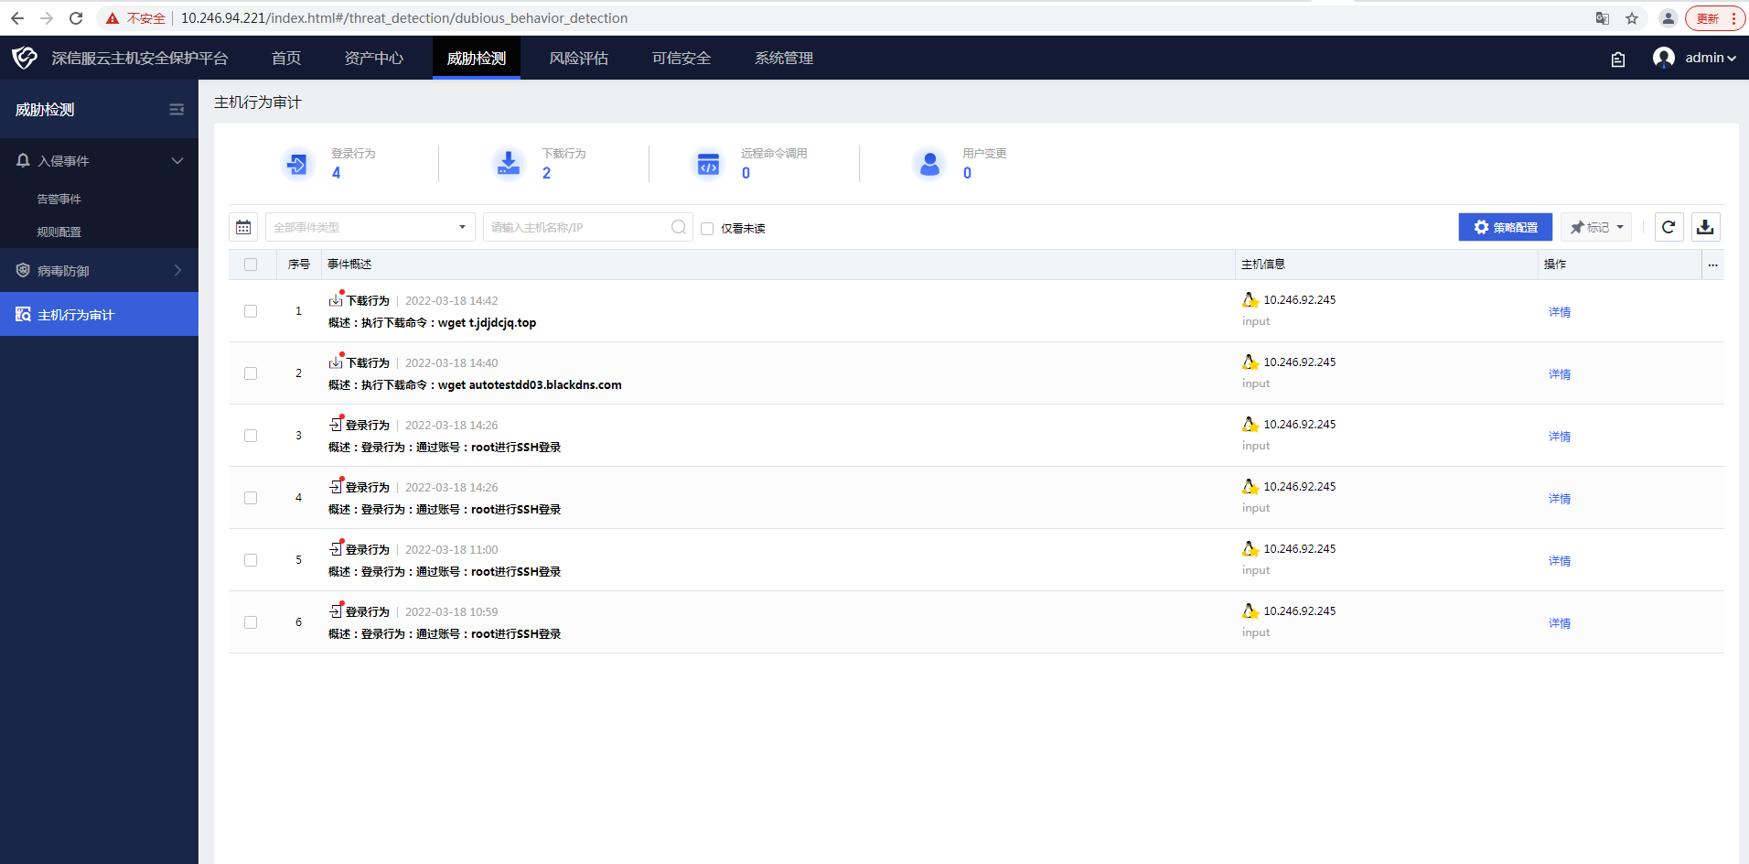Check the checkbox for row 3

tap(251, 436)
